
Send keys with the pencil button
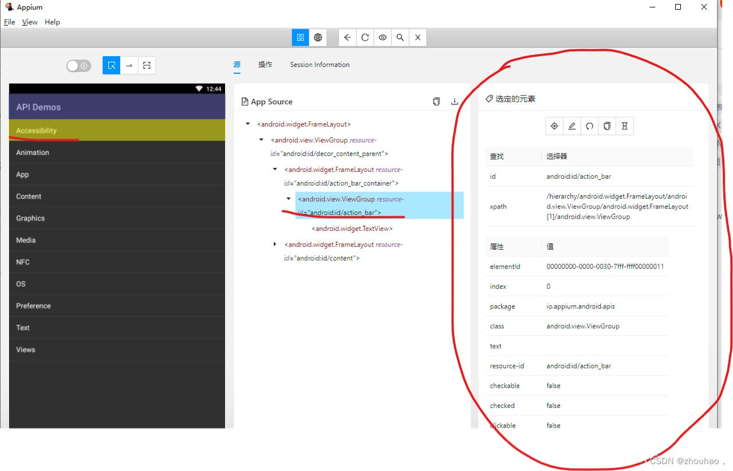(x=572, y=126)
